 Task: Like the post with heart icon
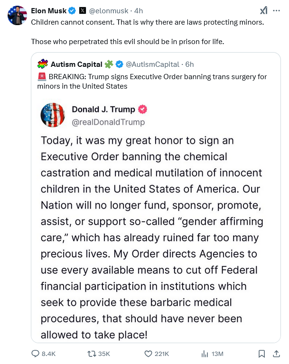[148, 354]
